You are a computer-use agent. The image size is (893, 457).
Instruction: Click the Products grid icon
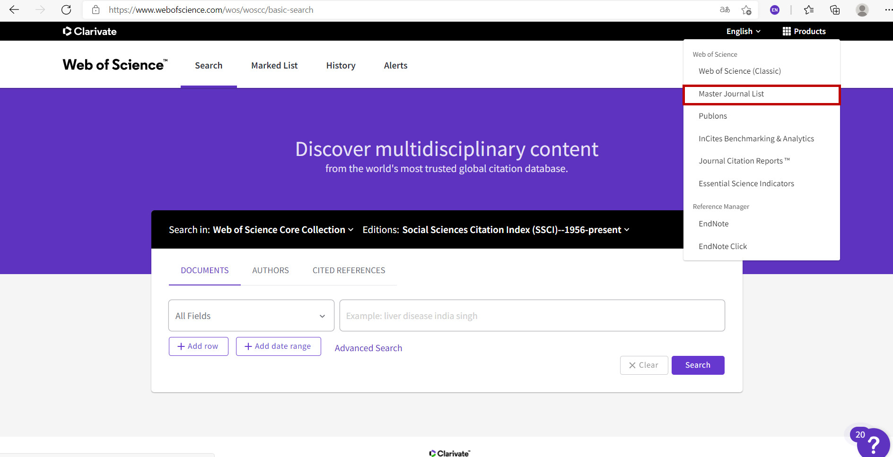(786, 31)
